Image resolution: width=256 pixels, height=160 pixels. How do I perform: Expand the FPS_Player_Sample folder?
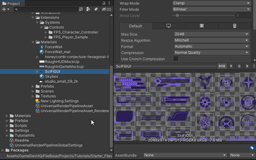coord(46,37)
